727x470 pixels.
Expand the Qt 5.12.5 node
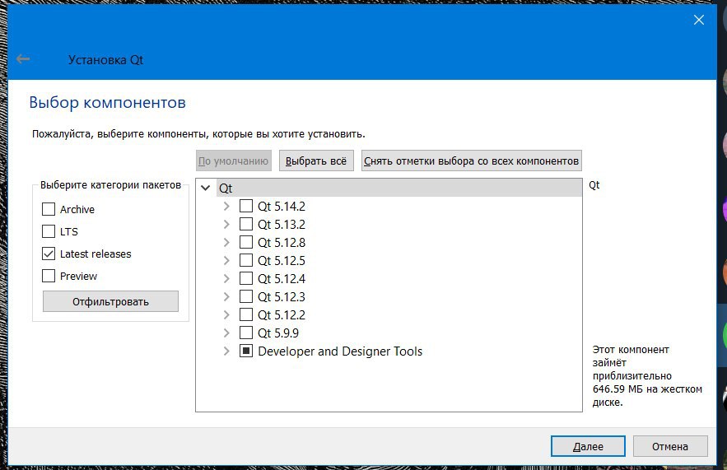226,260
